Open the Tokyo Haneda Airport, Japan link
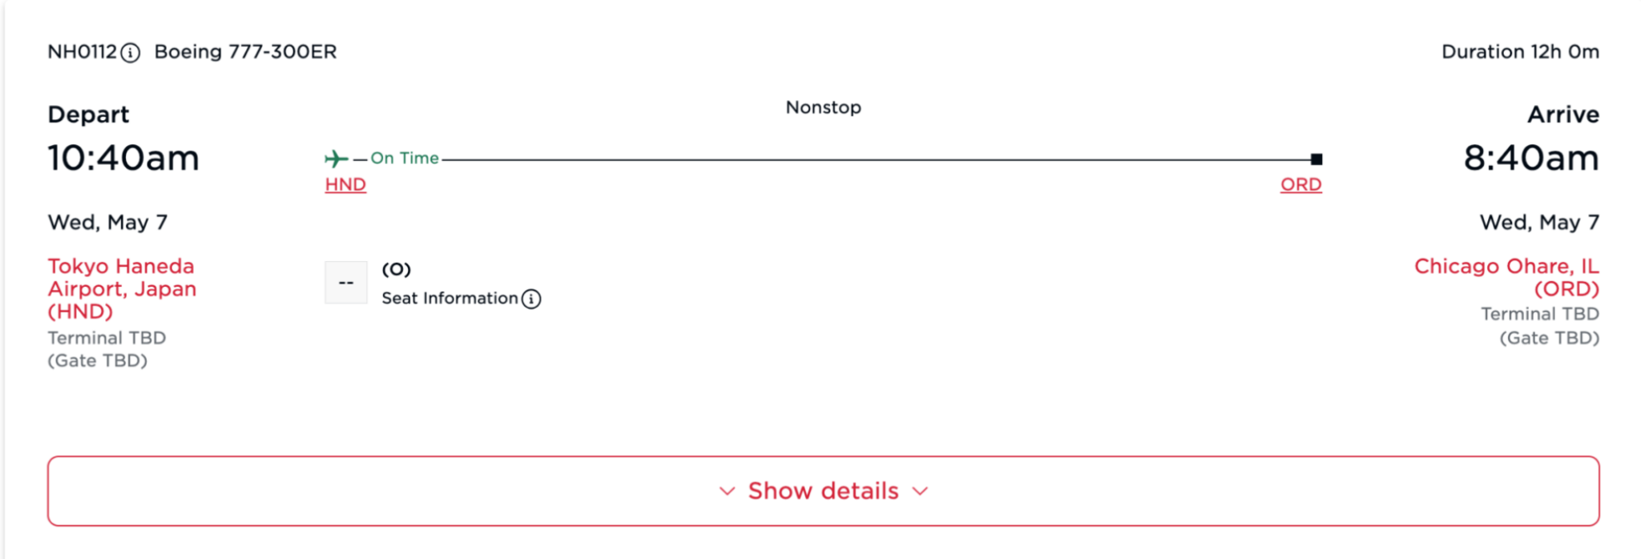 pos(122,288)
